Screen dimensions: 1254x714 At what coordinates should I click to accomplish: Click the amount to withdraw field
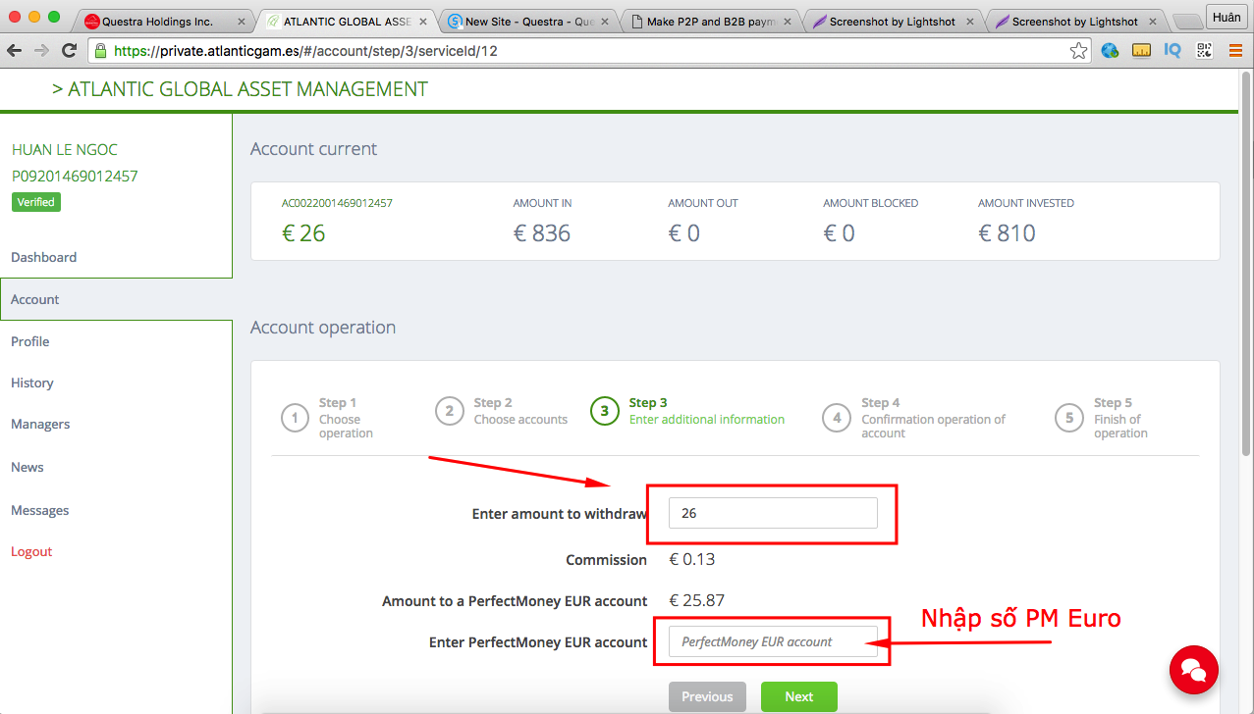773,513
